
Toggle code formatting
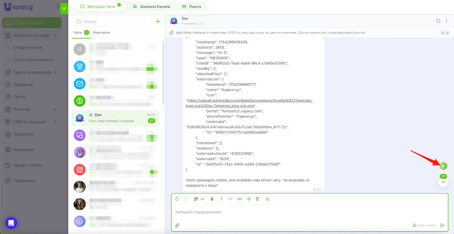[230, 199]
